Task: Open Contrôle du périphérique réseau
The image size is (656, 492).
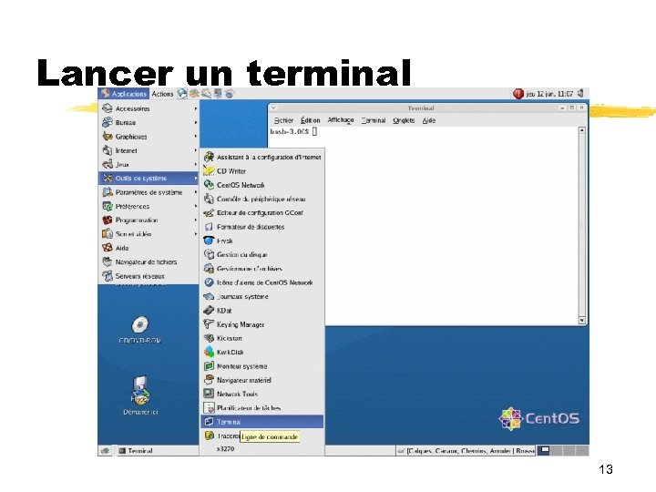Action: [x=262, y=200]
